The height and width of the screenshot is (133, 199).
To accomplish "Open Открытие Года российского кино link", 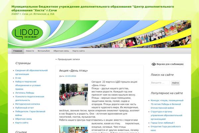I will [x=166, y=128].
